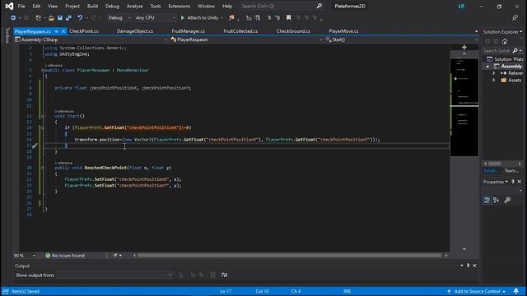Collapse the Assembly-CSharp project node
The width and height of the screenshot is (527, 296).
tap(487, 67)
